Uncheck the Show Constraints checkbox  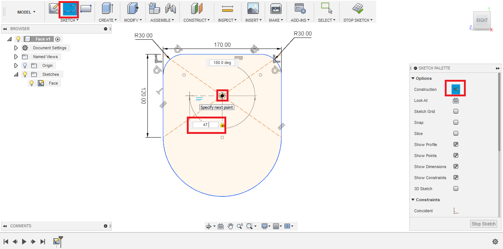point(456,178)
